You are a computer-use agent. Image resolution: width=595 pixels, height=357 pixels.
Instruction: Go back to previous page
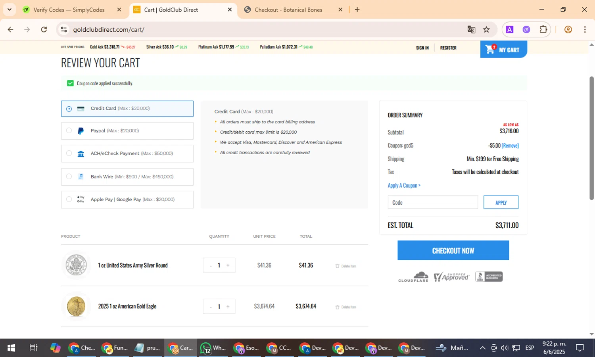[x=11, y=29]
